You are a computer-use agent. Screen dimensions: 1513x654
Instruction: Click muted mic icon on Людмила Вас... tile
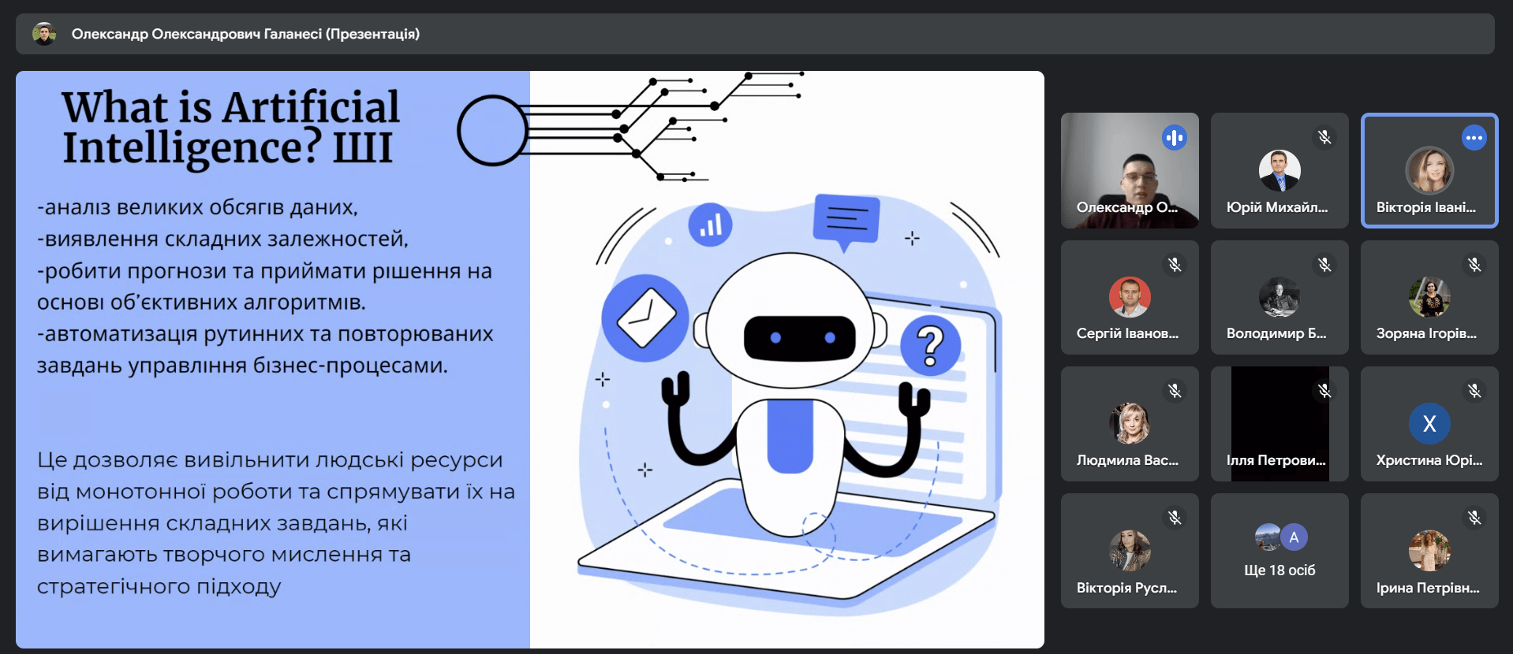[x=1175, y=391]
